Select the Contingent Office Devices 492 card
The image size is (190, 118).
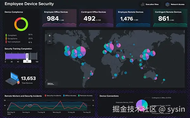coord(96,18)
